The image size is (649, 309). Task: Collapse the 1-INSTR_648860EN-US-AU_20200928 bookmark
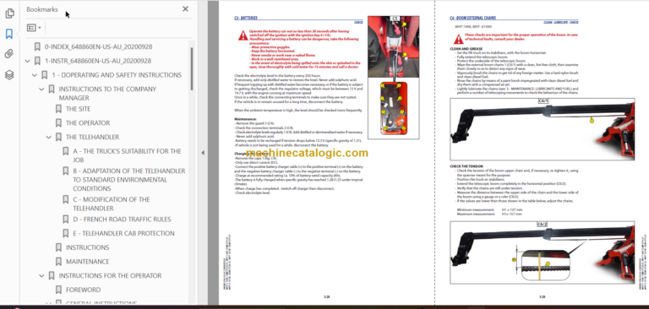coord(27,61)
